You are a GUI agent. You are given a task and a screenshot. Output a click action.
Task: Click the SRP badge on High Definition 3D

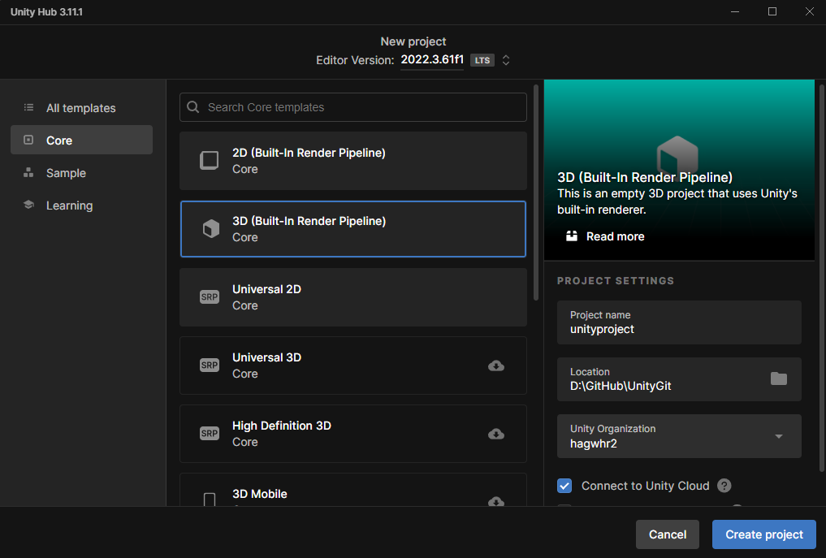(209, 433)
